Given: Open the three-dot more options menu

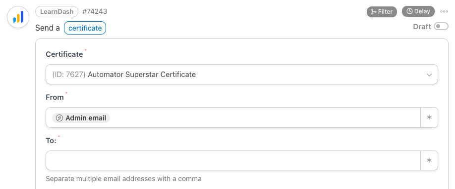Looking at the screenshot, I should (x=444, y=11).
